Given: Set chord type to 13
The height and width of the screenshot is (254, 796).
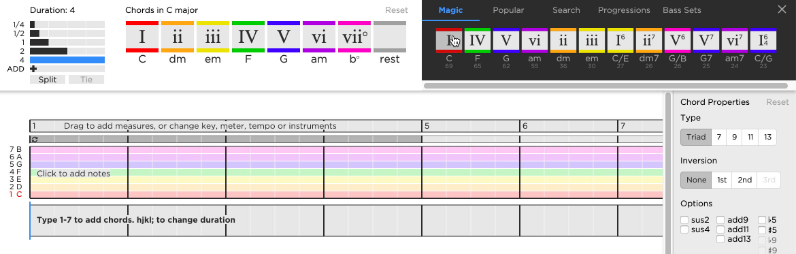Looking at the screenshot, I should pyautogui.click(x=767, y=137).
